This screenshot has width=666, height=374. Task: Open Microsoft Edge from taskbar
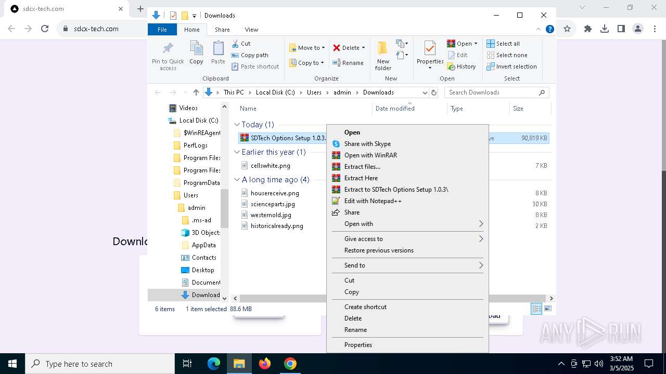click(214, 364)
